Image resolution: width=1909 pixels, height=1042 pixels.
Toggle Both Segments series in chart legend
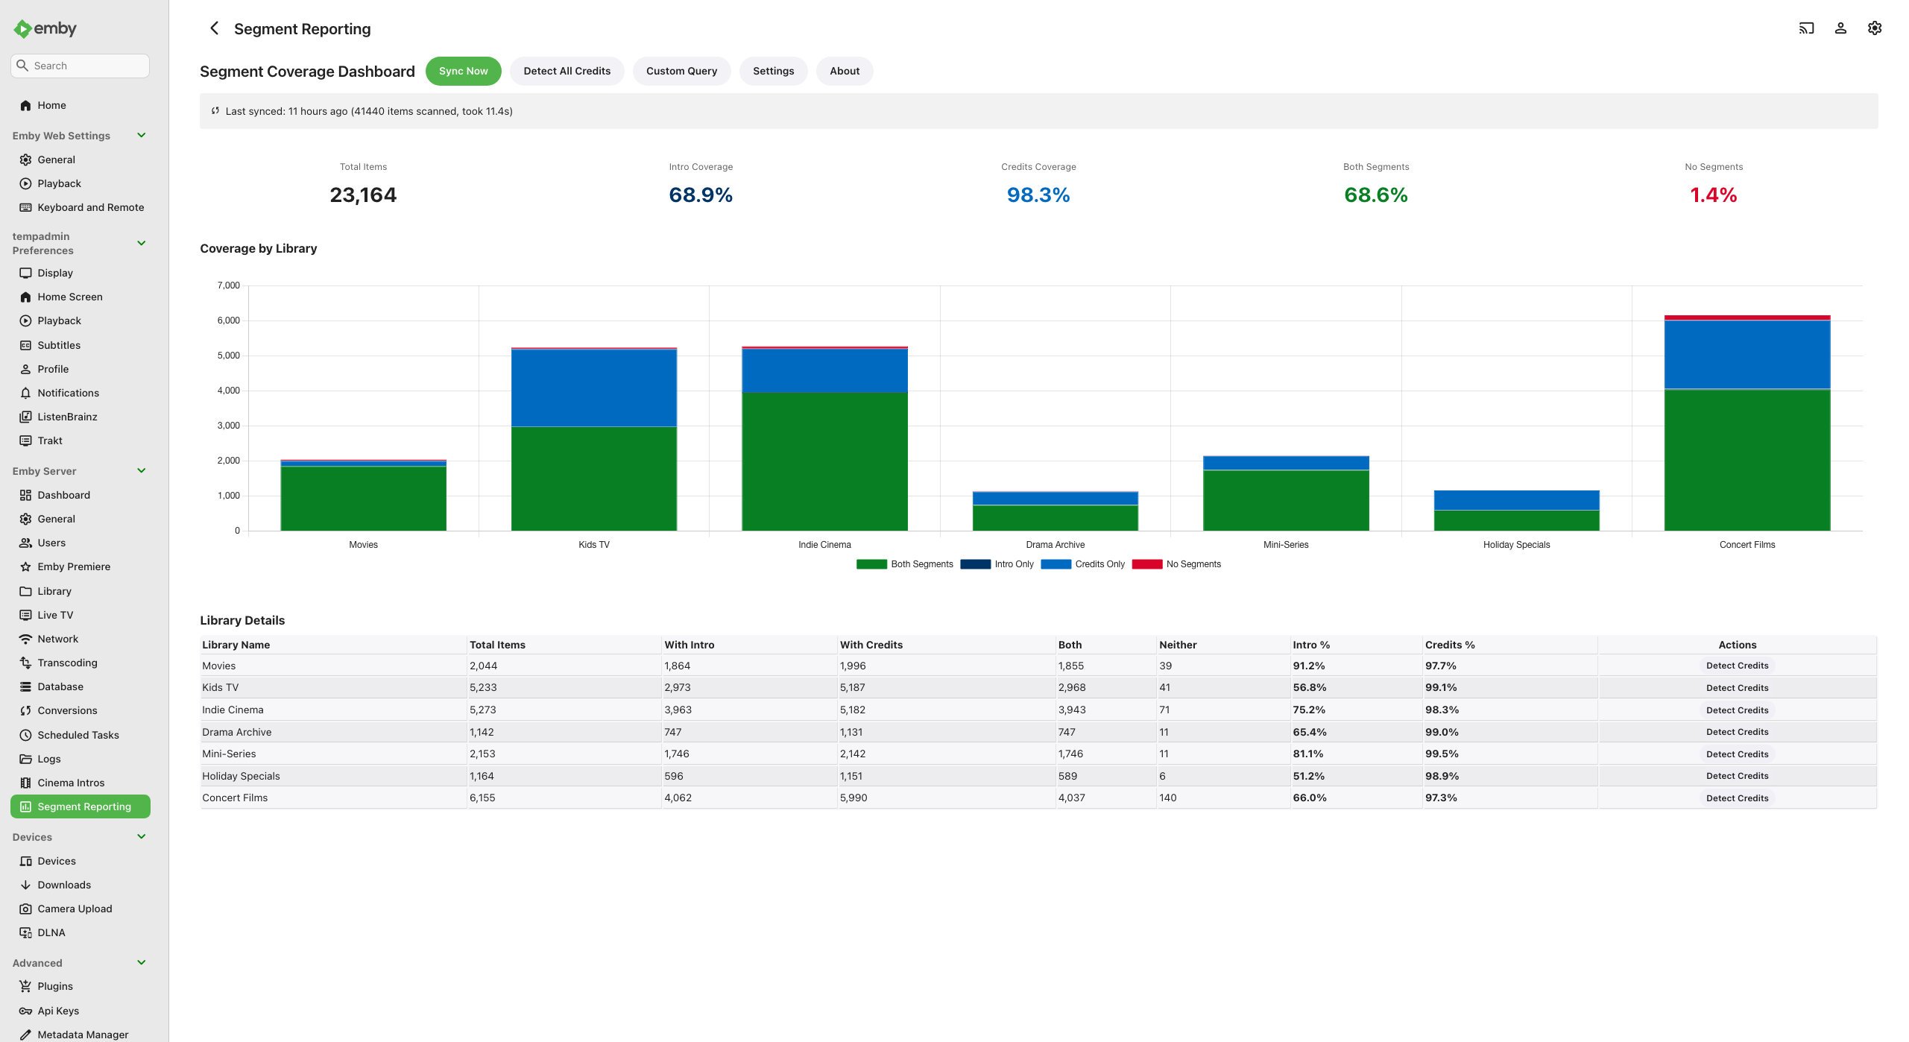tap(905, 564)
